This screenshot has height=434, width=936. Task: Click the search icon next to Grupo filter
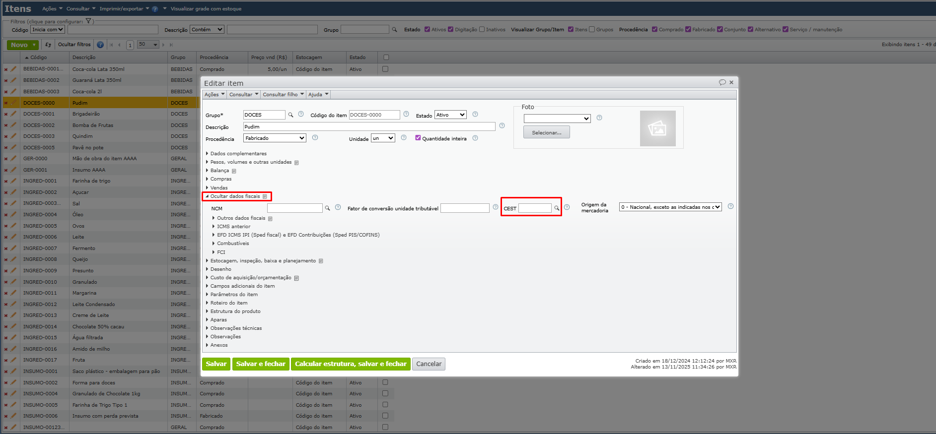(395, 30)
